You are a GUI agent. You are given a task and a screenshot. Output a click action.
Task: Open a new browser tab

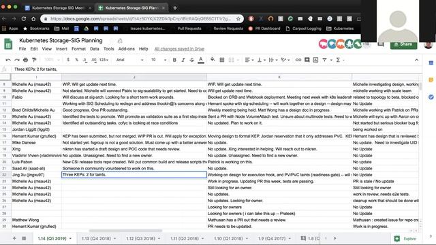point(175,7)
